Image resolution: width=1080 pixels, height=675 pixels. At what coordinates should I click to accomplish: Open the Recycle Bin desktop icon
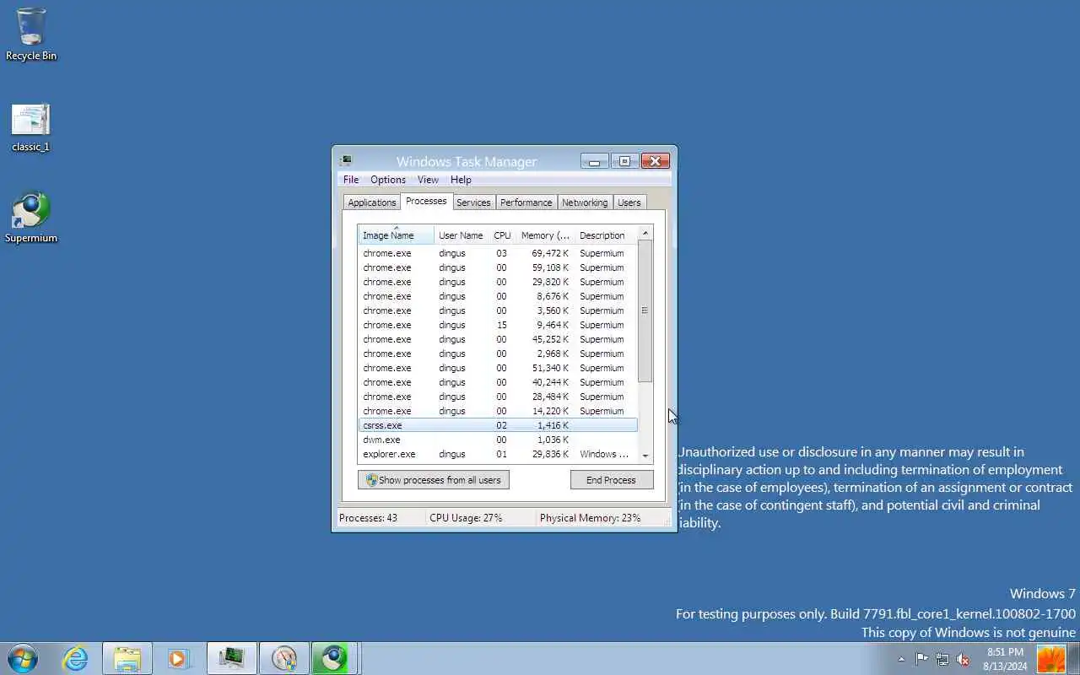(x=31, y=34)
